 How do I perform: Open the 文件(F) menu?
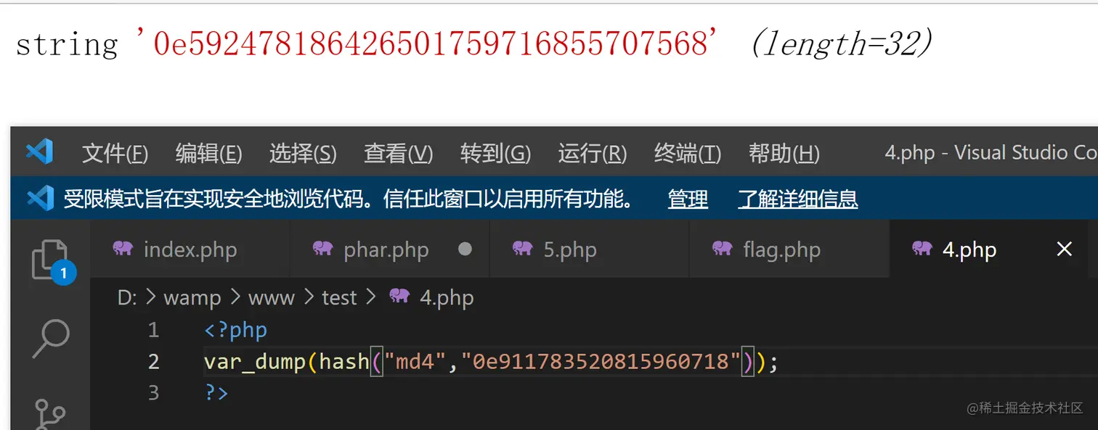[x=115, y=153]
